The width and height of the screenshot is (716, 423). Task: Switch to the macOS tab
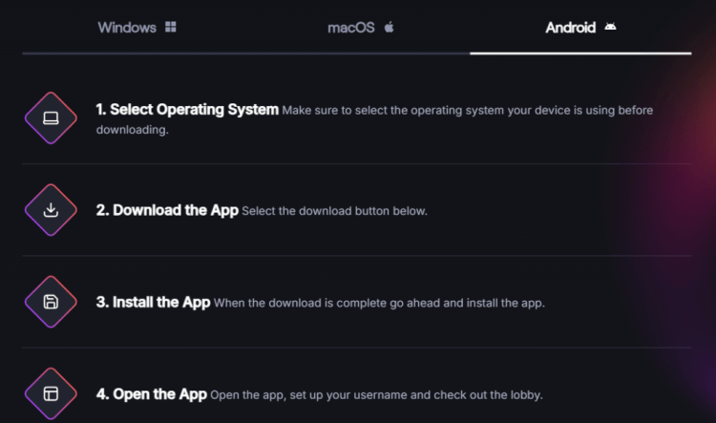[361, 28]
